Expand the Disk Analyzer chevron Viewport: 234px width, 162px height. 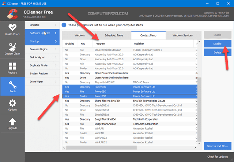coord(56,57)
